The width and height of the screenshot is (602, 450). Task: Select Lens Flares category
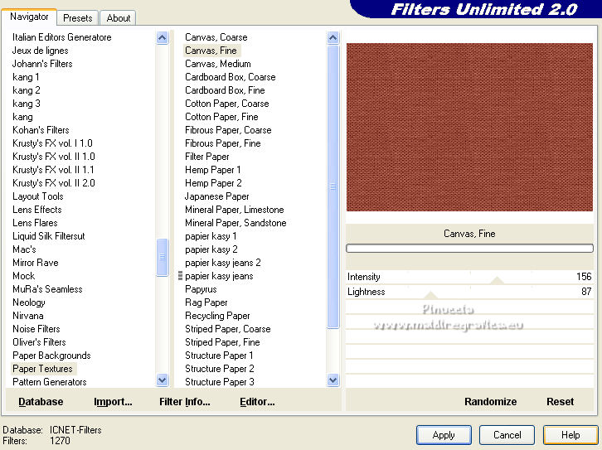point(35,223)
